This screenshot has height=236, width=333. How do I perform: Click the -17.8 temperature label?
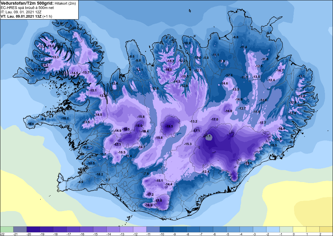point(159,201)
